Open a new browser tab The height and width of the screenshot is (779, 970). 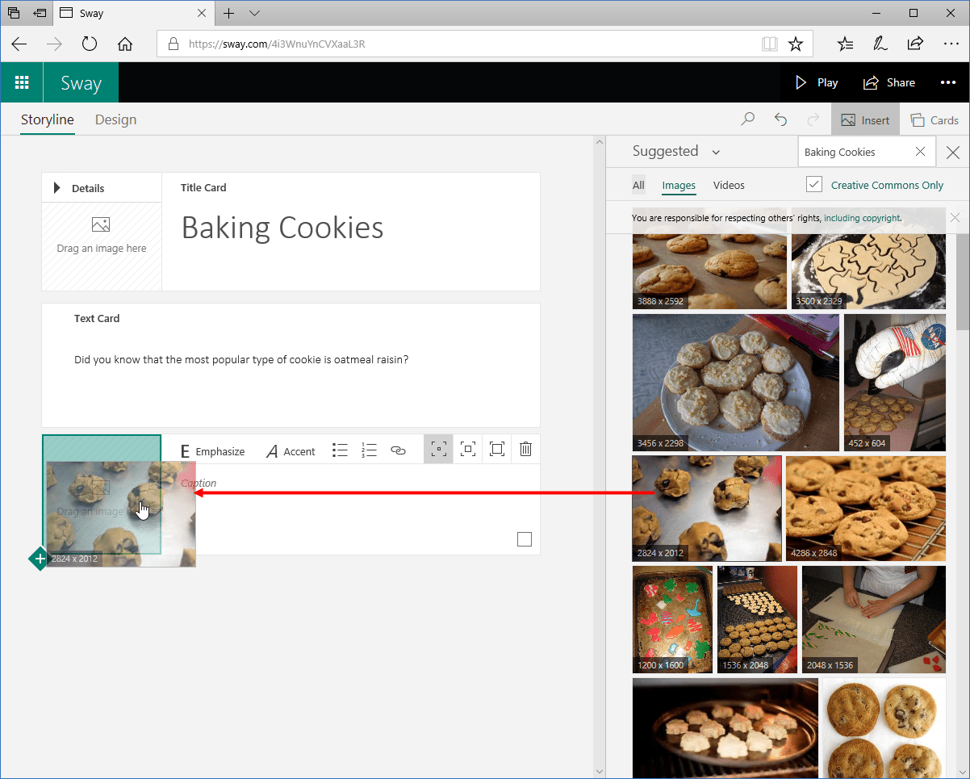[x=229, y=13]
